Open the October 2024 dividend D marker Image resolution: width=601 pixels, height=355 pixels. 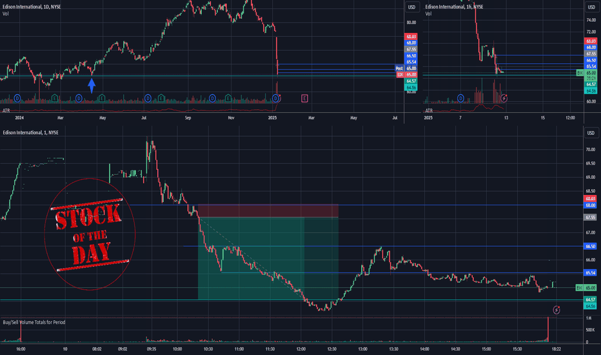point(212,99)
